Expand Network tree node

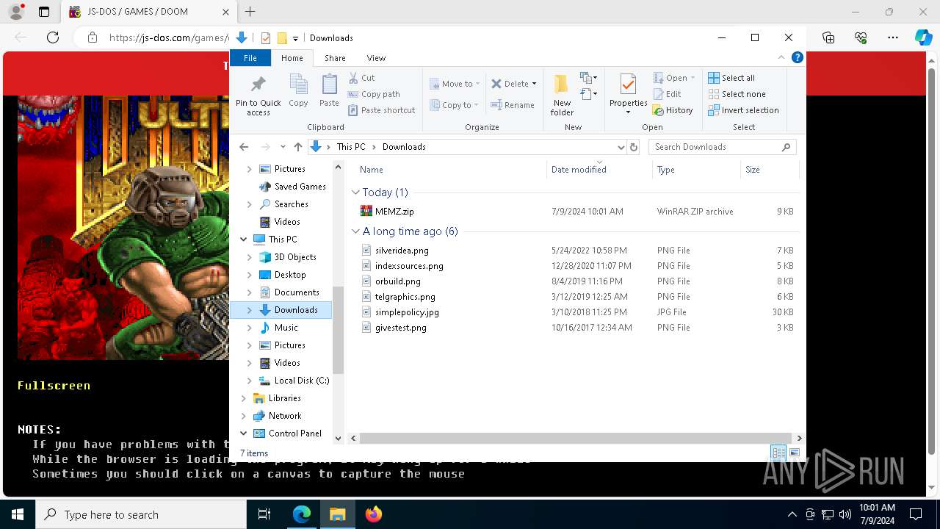click(x=244, y=416)
